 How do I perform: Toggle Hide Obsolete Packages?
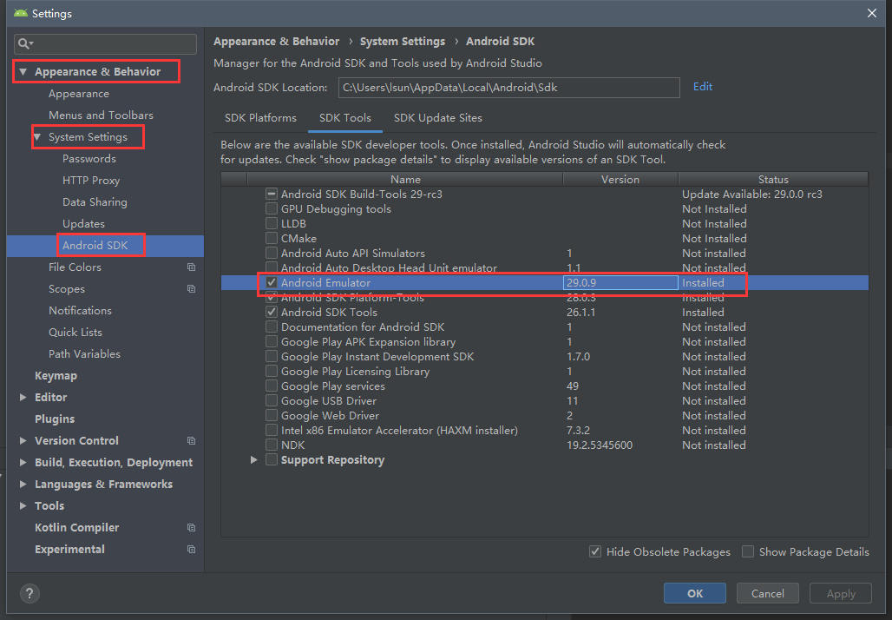(x=595, y=551)
